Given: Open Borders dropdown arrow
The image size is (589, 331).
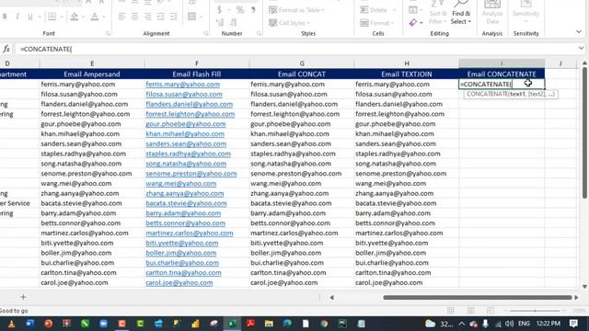Looking at the screenshot, I should point(62,17).
